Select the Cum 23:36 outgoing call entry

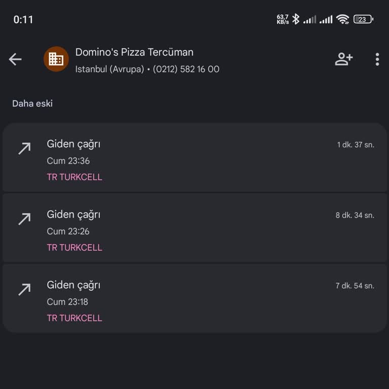[x=194, y=158]
